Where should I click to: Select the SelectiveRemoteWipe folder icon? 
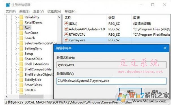[21, 43]
